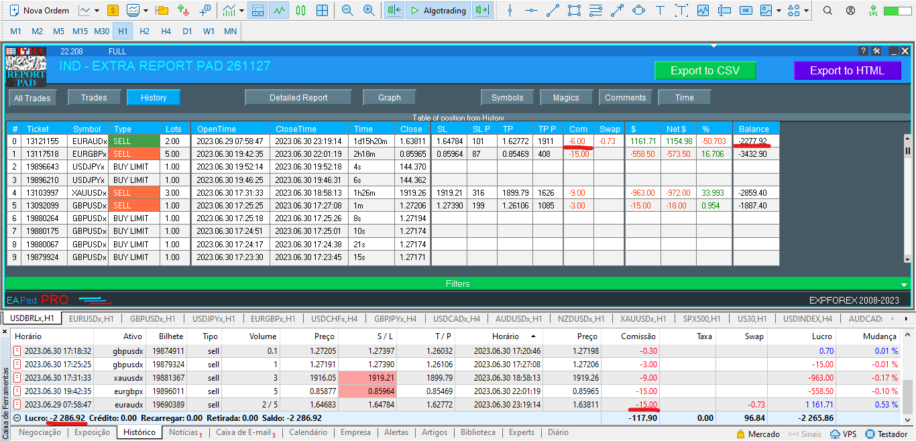Click the chart object icon in toolbar
The image size is (916, 441).
tap(703, 11)
